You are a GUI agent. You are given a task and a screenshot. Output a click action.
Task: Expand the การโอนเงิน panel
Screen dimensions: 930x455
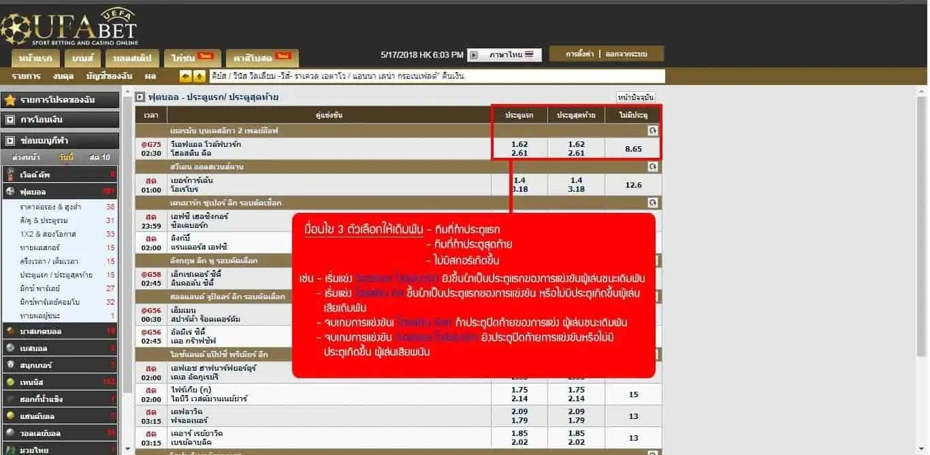[x=60, y=120]
